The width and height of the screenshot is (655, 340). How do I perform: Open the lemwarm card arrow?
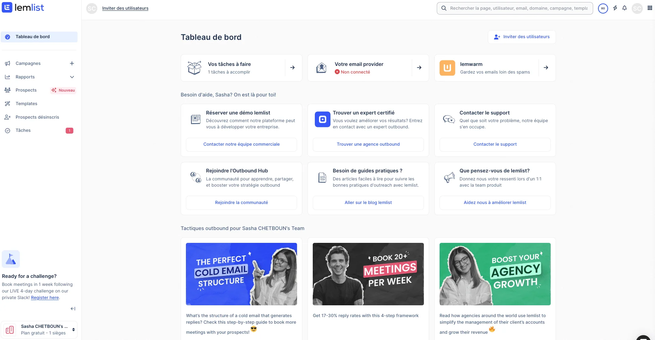pos(546,68)
